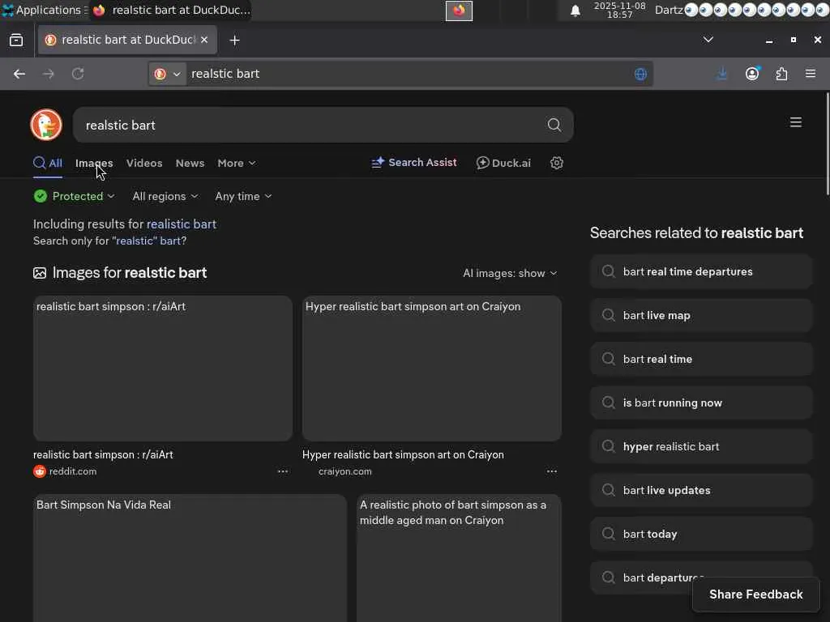Switch to the Images tab
Image resolution: width=830 pixels, height=622 pixels.
94,163
